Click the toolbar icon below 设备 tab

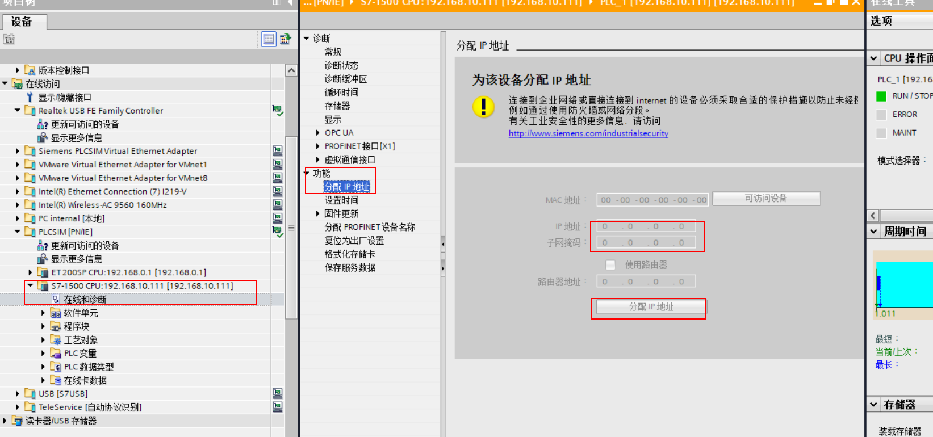pos(9,39)
